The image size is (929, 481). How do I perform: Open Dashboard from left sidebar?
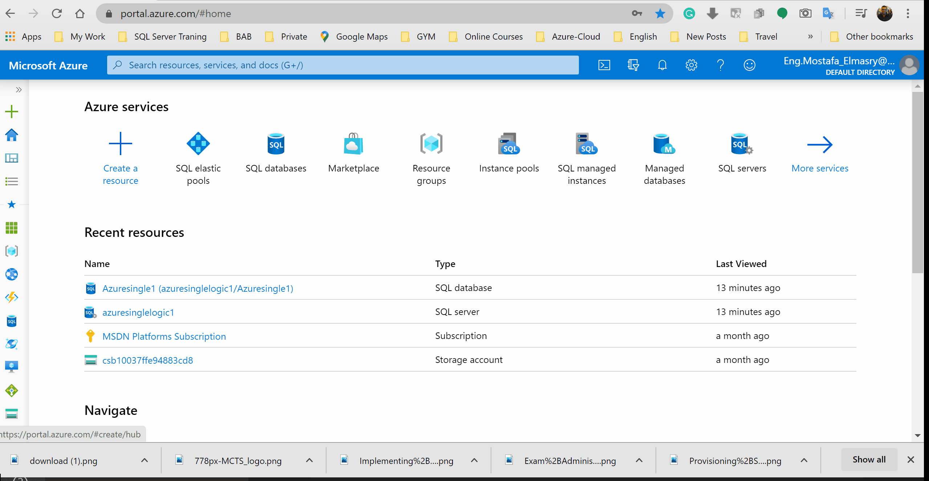(12, 158)
